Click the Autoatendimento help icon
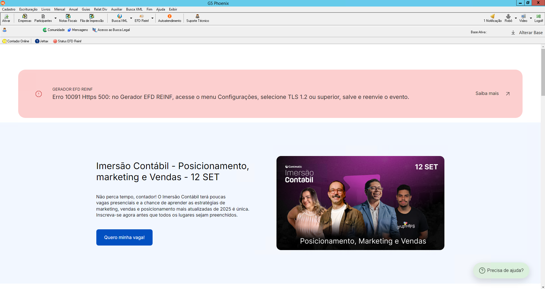The width and height of the screenshot is (545, 289). [x=170, y=18]
